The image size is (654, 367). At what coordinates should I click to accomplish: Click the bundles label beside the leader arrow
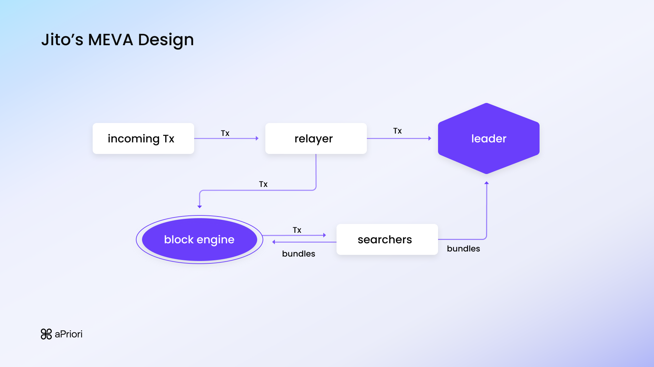pos(463,249)
